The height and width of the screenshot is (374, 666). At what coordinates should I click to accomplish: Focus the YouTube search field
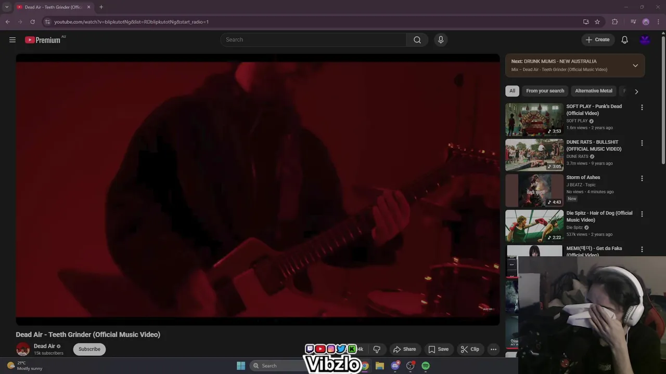pyautogui.click(x=314, y=40)
